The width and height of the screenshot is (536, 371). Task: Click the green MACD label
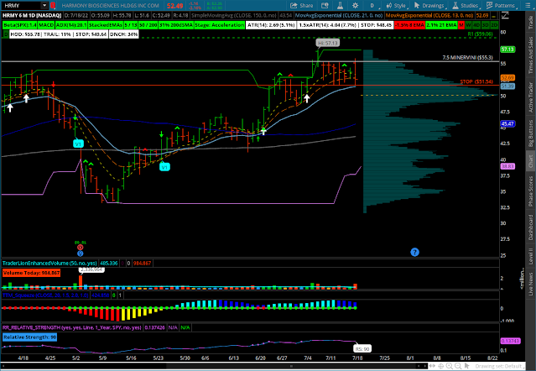[46, 25]
